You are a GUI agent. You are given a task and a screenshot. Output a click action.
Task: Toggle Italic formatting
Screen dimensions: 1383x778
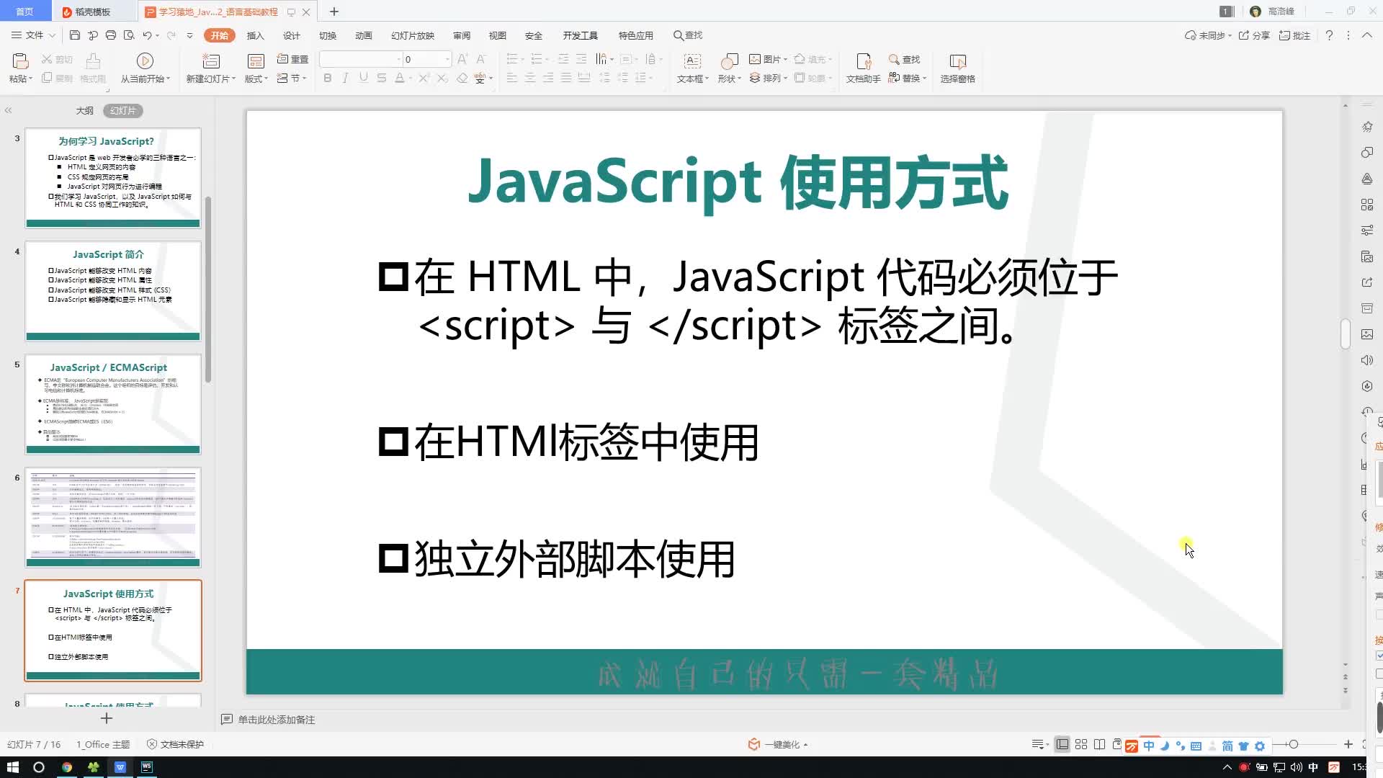click(346, 78)
